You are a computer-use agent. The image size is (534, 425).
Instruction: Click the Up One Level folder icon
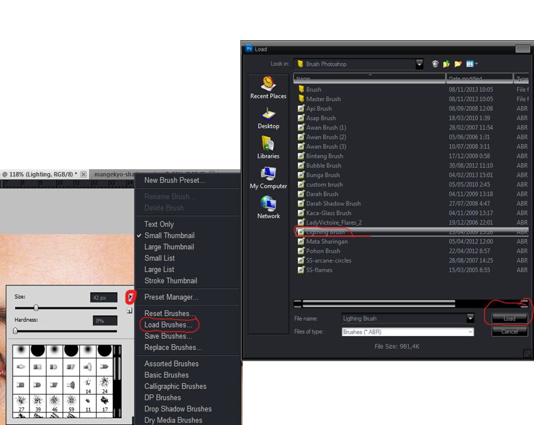446,64
